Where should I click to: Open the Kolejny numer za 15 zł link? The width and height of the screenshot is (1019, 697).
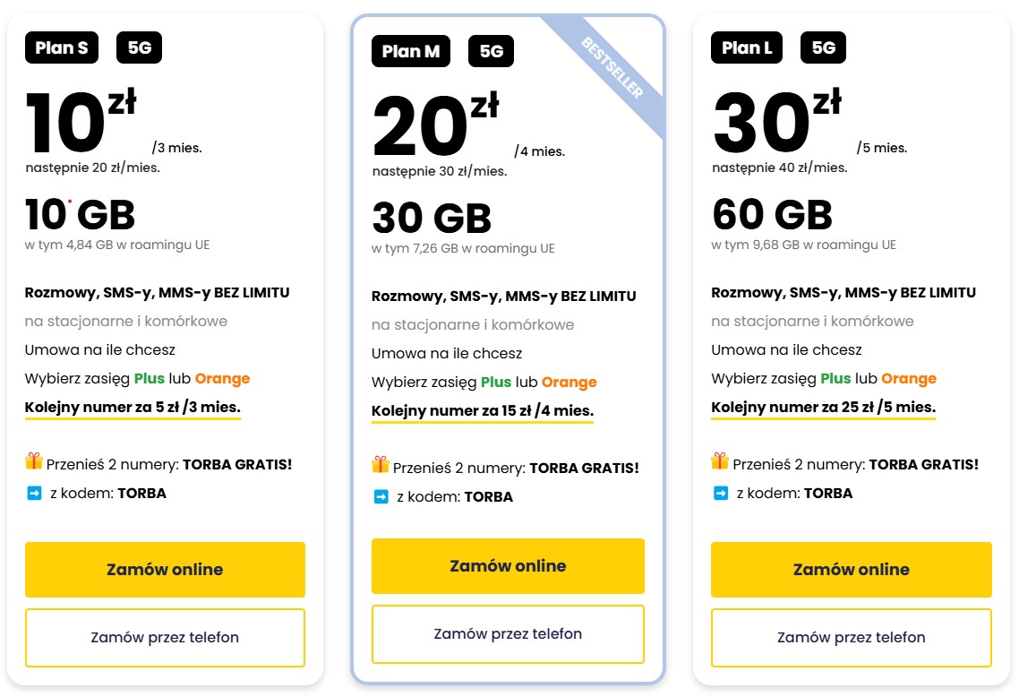click(x=483, y=411)
